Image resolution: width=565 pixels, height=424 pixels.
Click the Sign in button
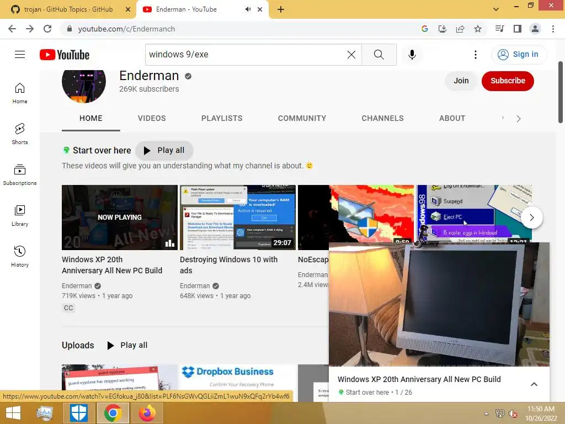point(519,55)
